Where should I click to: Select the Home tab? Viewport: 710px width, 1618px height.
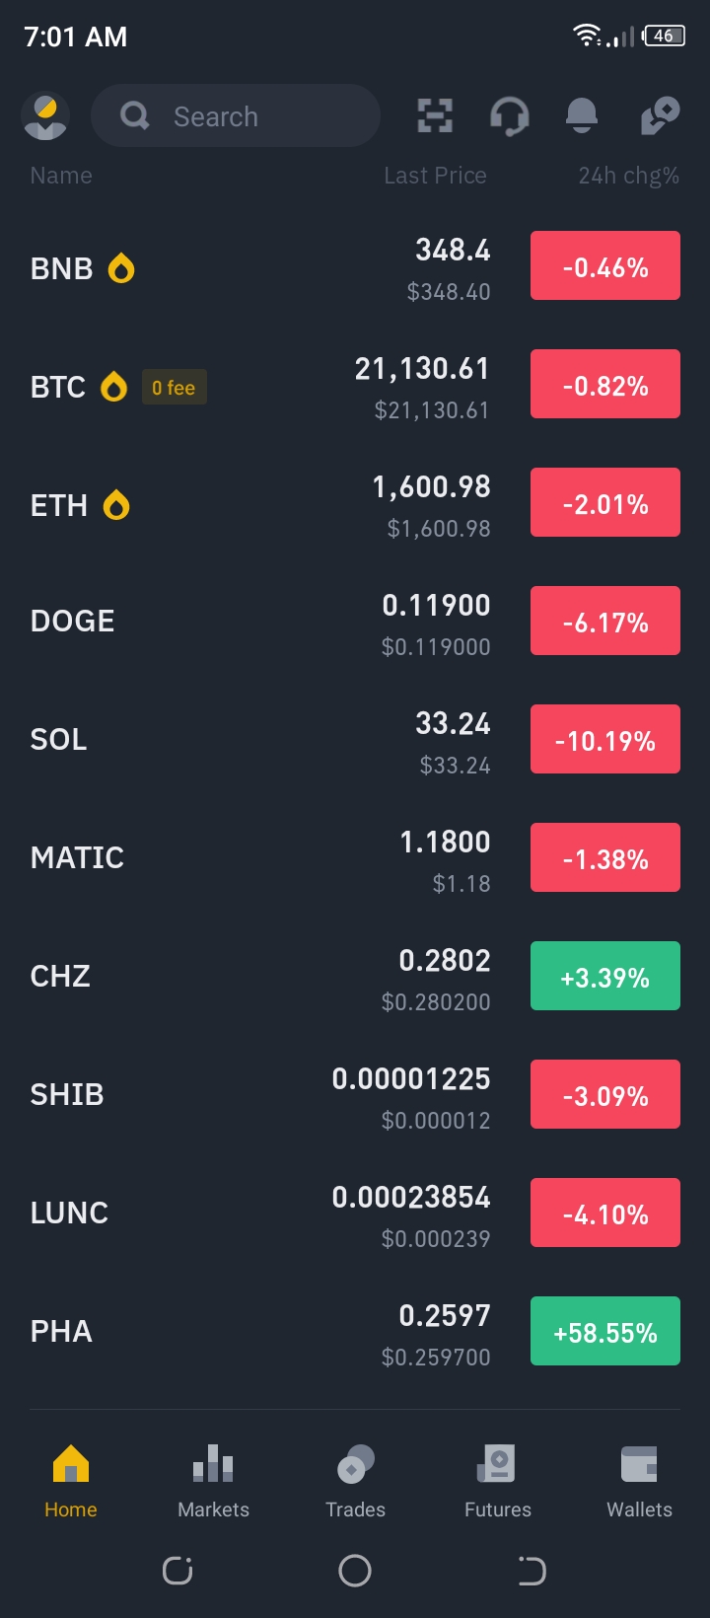(71, 1482)
